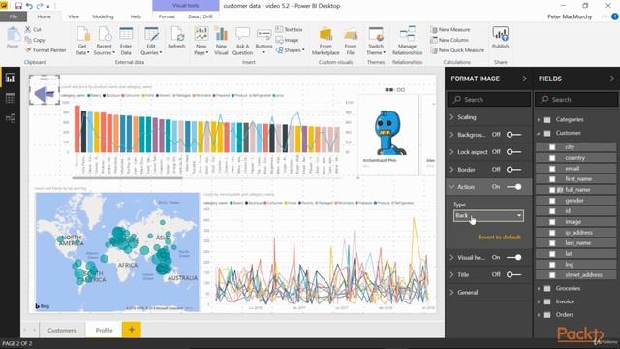Insert an Image from ribbon
Viewport: 620px width, 349px height.
point(288,40)
